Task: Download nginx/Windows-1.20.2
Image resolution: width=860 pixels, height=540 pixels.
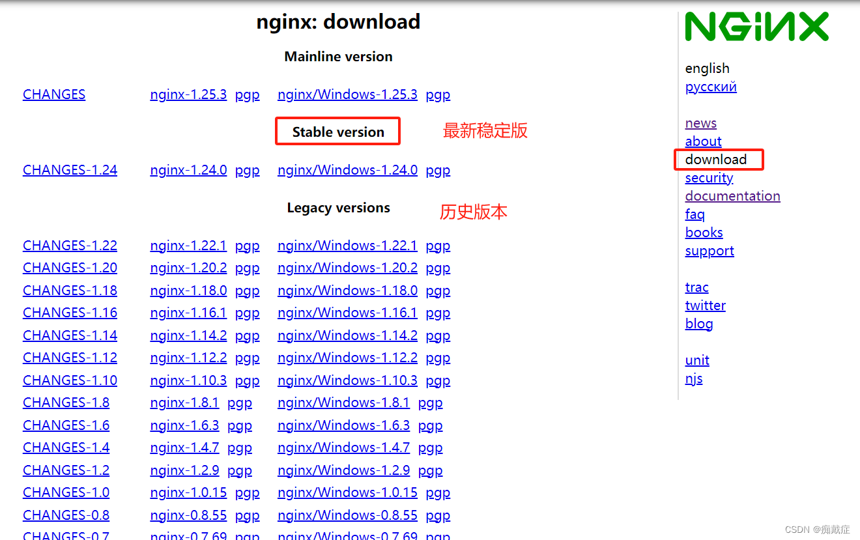Action: point(347,268)
